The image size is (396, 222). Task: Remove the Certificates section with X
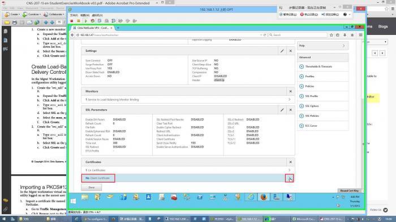[290, 162]
